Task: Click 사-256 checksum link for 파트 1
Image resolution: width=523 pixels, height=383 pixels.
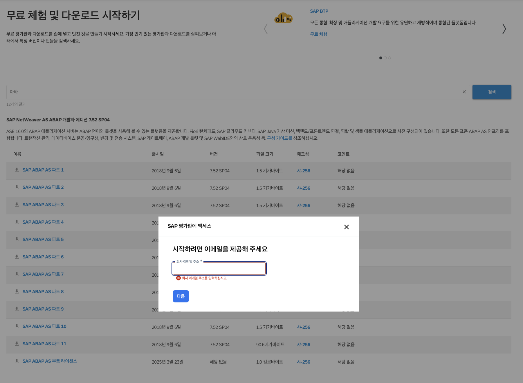Action: 304,171
